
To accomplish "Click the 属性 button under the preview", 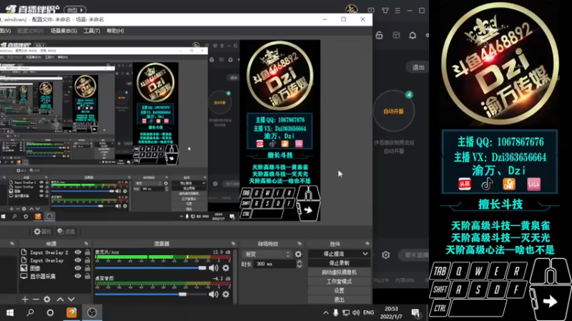I will coord(42,231).
